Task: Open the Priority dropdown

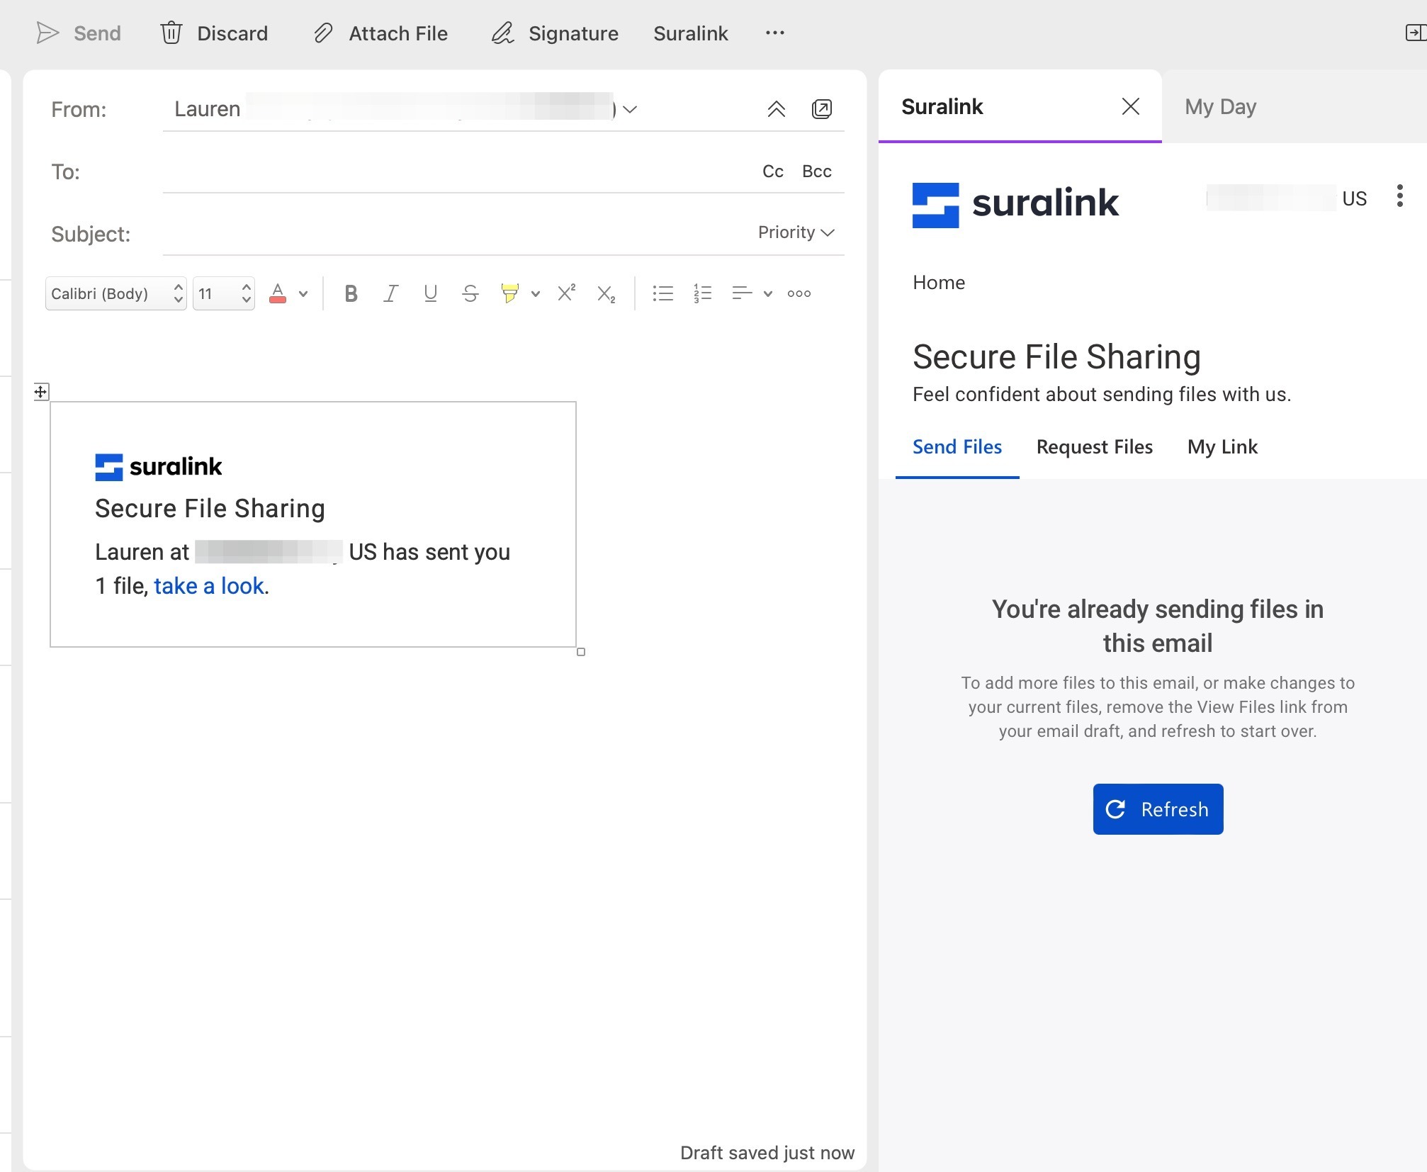Action: click(x=796, y=232)
